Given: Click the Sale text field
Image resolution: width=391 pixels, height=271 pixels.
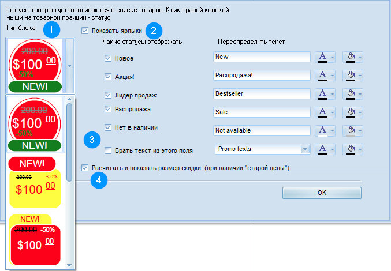Looking at the screenshot, I should point(262,112).
